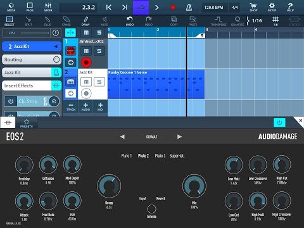Toggle the track list view button
This screenshot has width=304, height=228.
coord(70,33)
